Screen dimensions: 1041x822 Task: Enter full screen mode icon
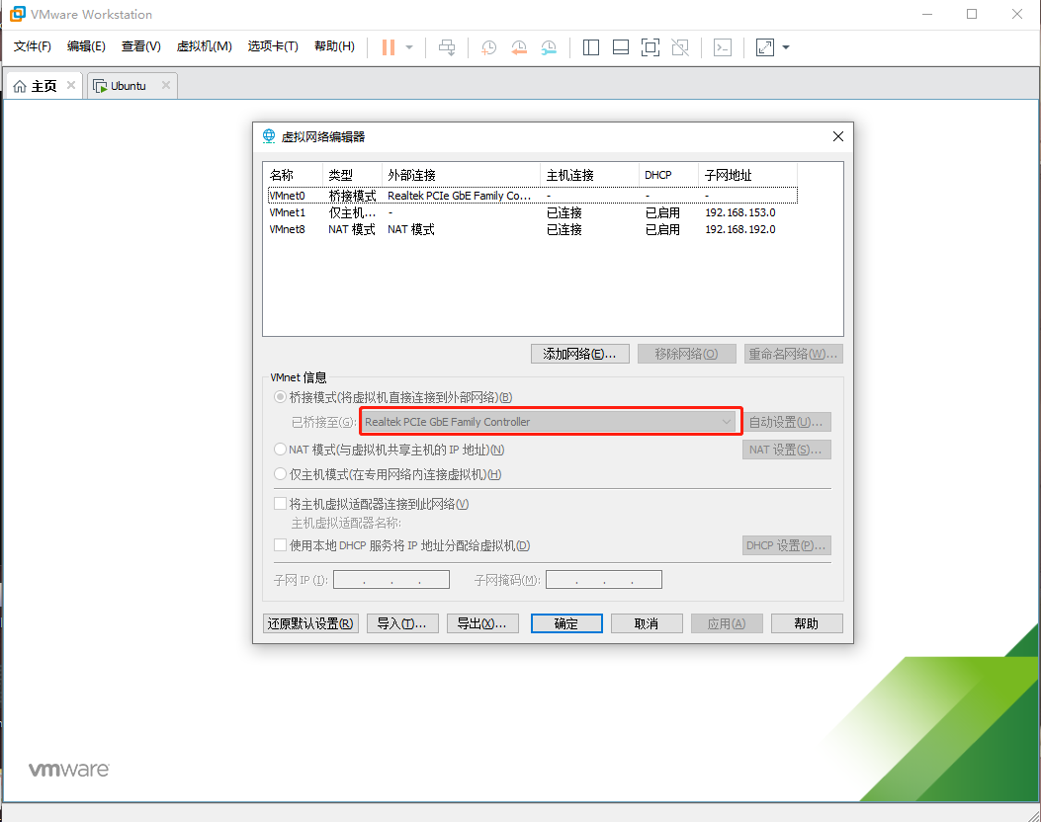click(651, 47)
